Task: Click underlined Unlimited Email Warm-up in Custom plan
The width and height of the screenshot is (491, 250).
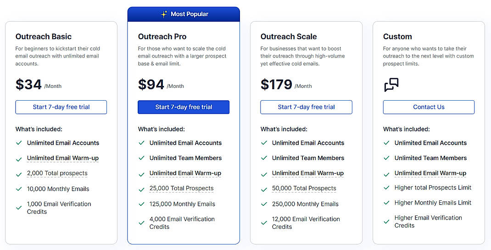Action: click(x=430, y=173)
